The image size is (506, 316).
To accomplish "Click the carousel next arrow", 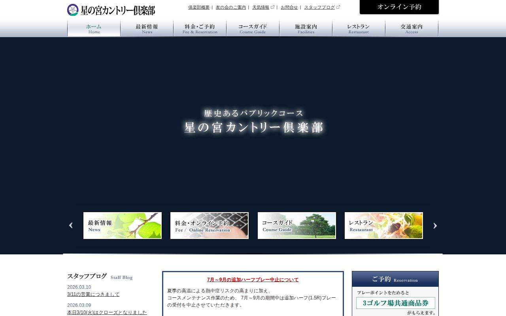I will (x=435, y=226).
